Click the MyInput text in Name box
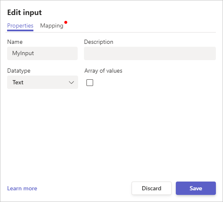This screenshot has height=202, width=223. (23, 53)
